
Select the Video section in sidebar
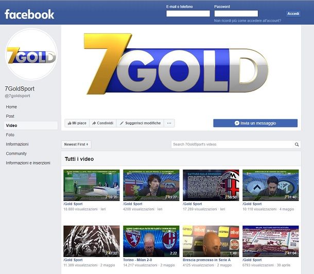[31, 125]
